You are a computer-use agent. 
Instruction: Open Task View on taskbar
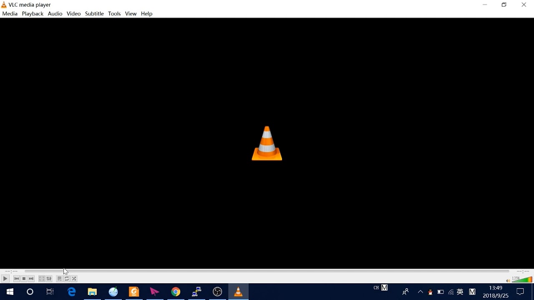tap(50, 292)
